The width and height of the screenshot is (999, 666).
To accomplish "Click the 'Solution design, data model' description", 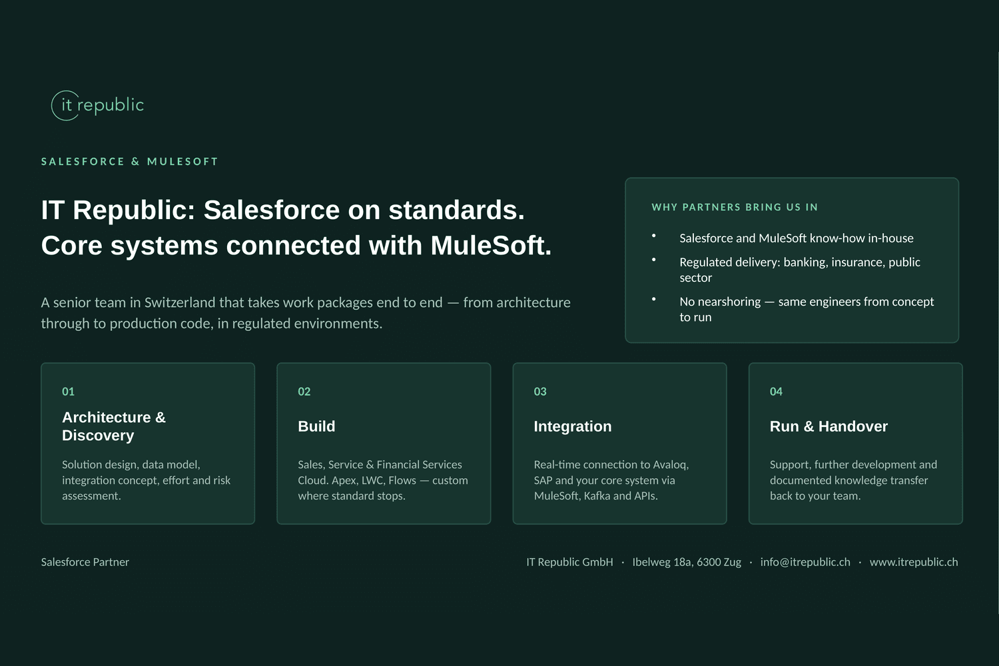I will click(x=147, y=480).
